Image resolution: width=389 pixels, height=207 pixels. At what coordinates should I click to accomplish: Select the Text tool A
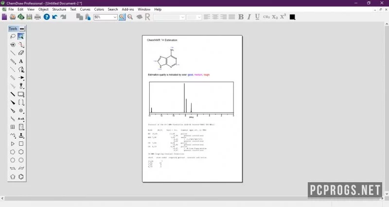(21, 61)
